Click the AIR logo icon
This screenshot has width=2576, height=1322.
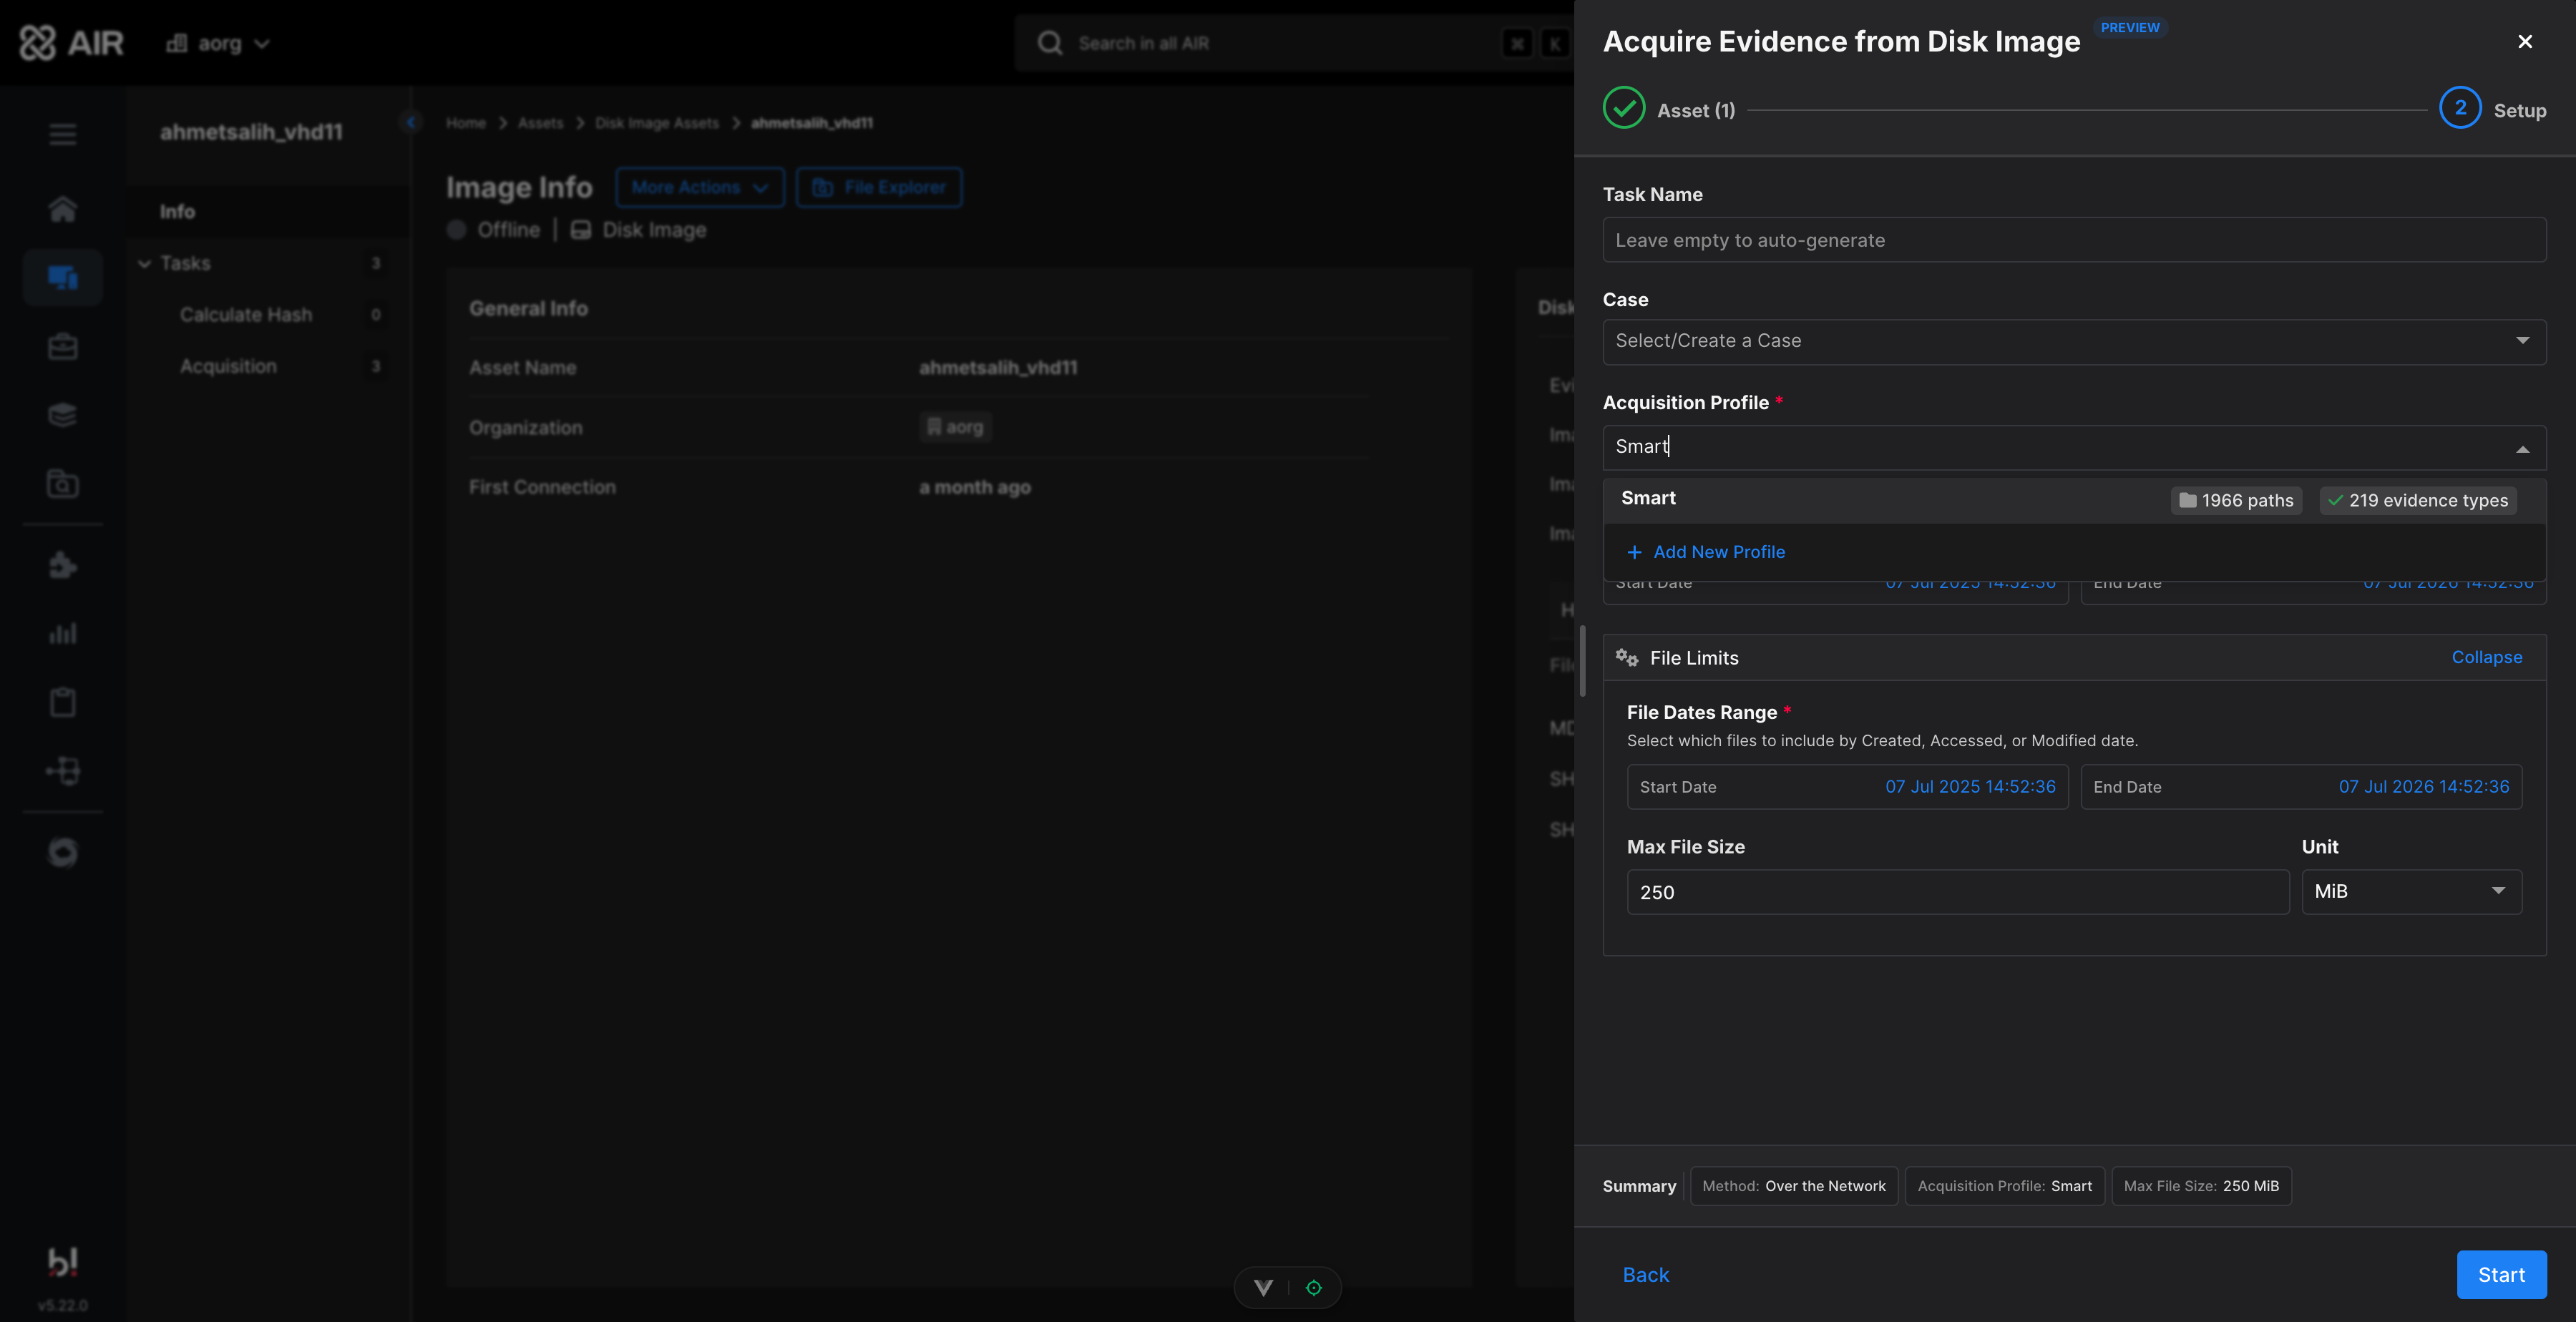click(x=38, y=43)
